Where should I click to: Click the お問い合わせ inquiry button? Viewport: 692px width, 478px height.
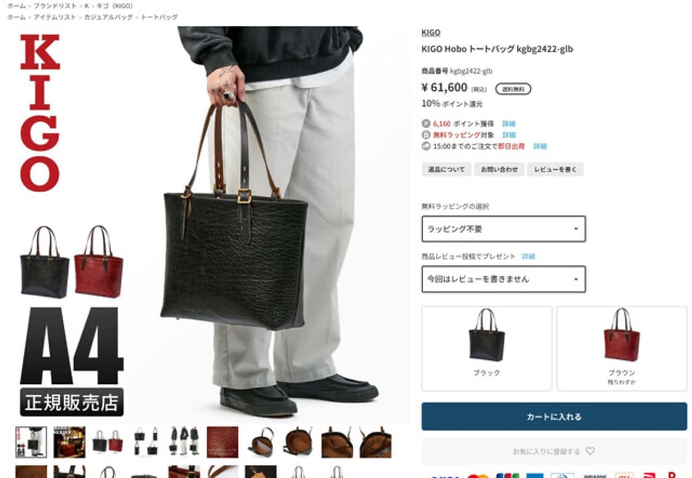tap(499, 169)
